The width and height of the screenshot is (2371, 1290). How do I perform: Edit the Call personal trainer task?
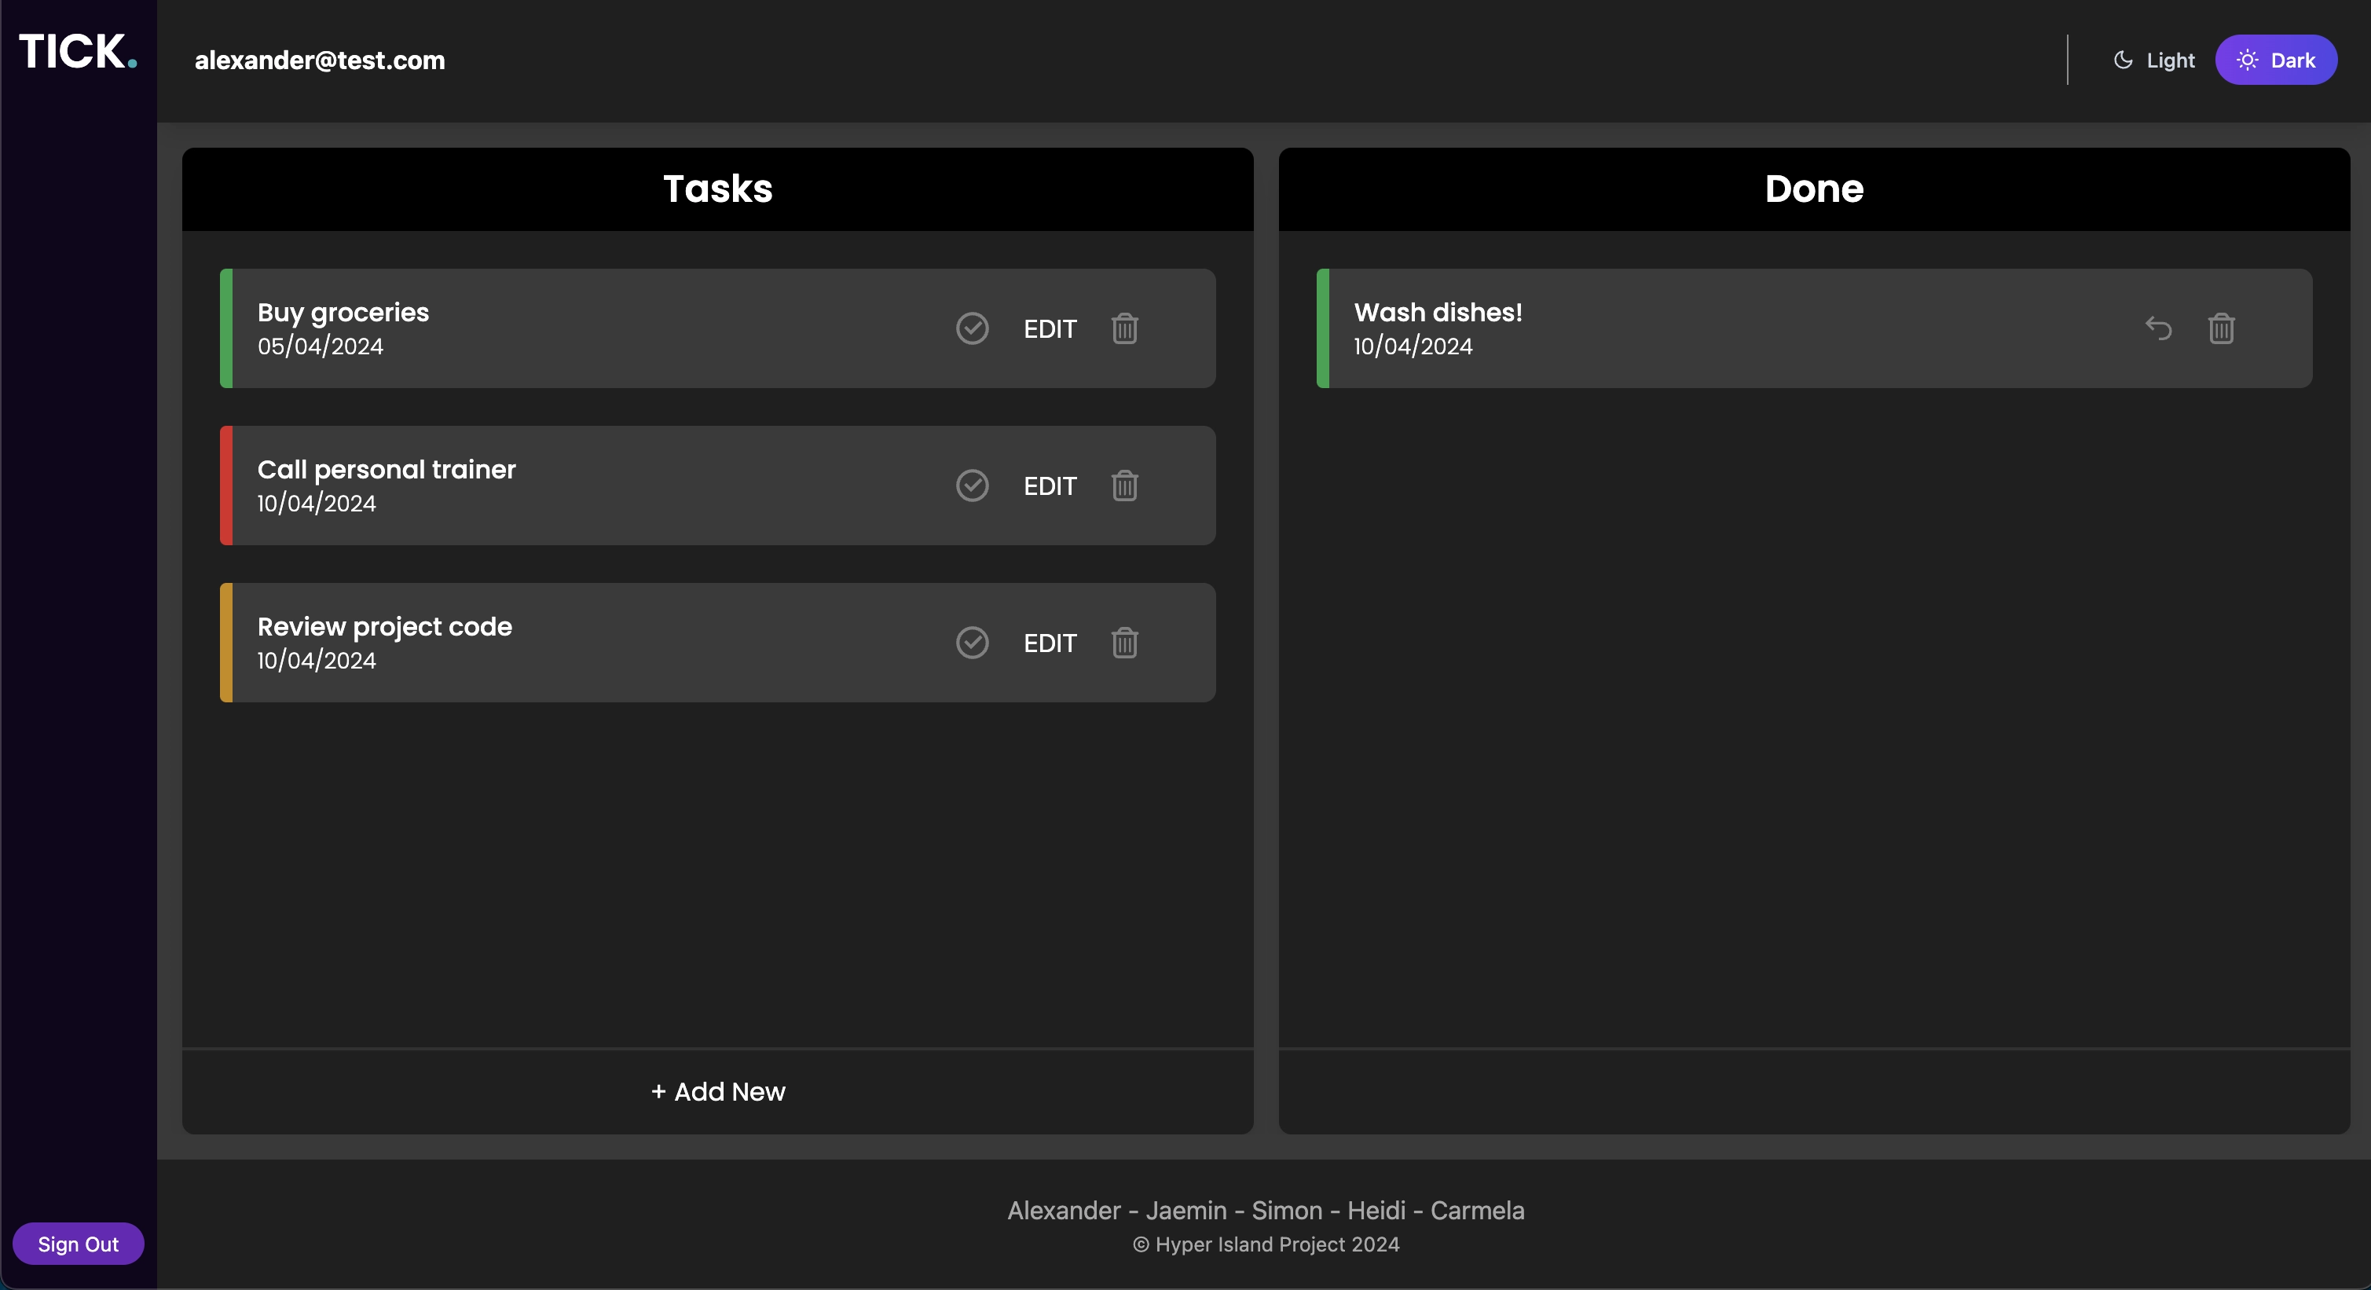tap(1050, 487)
